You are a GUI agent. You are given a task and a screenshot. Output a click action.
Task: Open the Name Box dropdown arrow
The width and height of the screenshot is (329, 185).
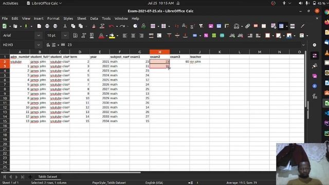click(x=39, y=45)
